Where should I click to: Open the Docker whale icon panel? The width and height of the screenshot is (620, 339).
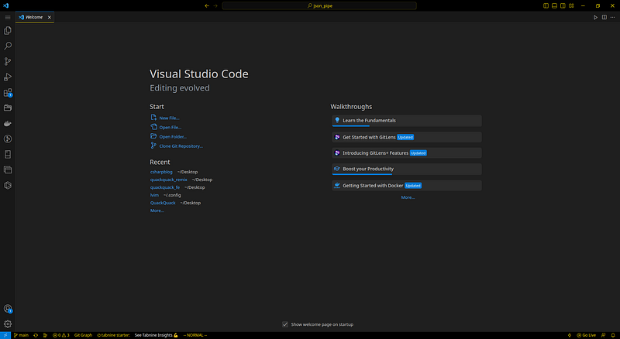tap(8, 123)
